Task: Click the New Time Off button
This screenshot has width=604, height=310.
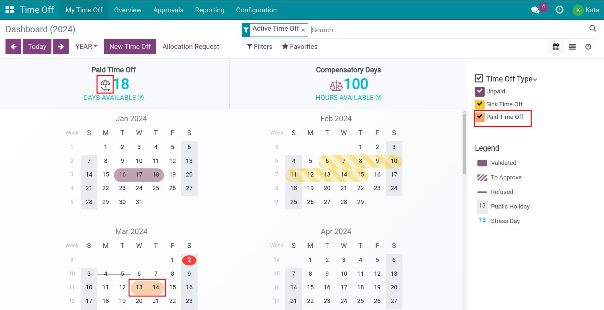Action: coord(130,47)
